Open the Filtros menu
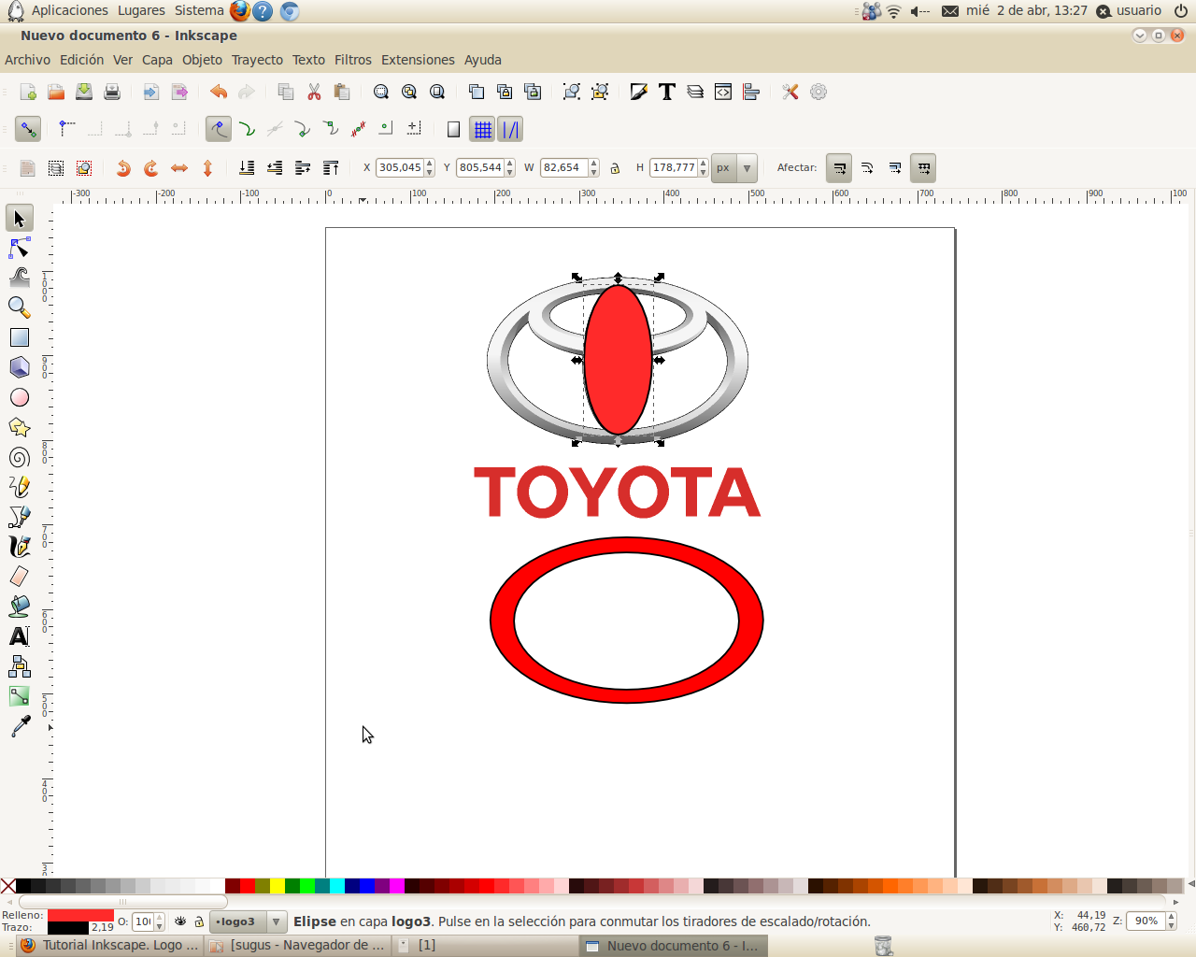 [x=353, y=60]
